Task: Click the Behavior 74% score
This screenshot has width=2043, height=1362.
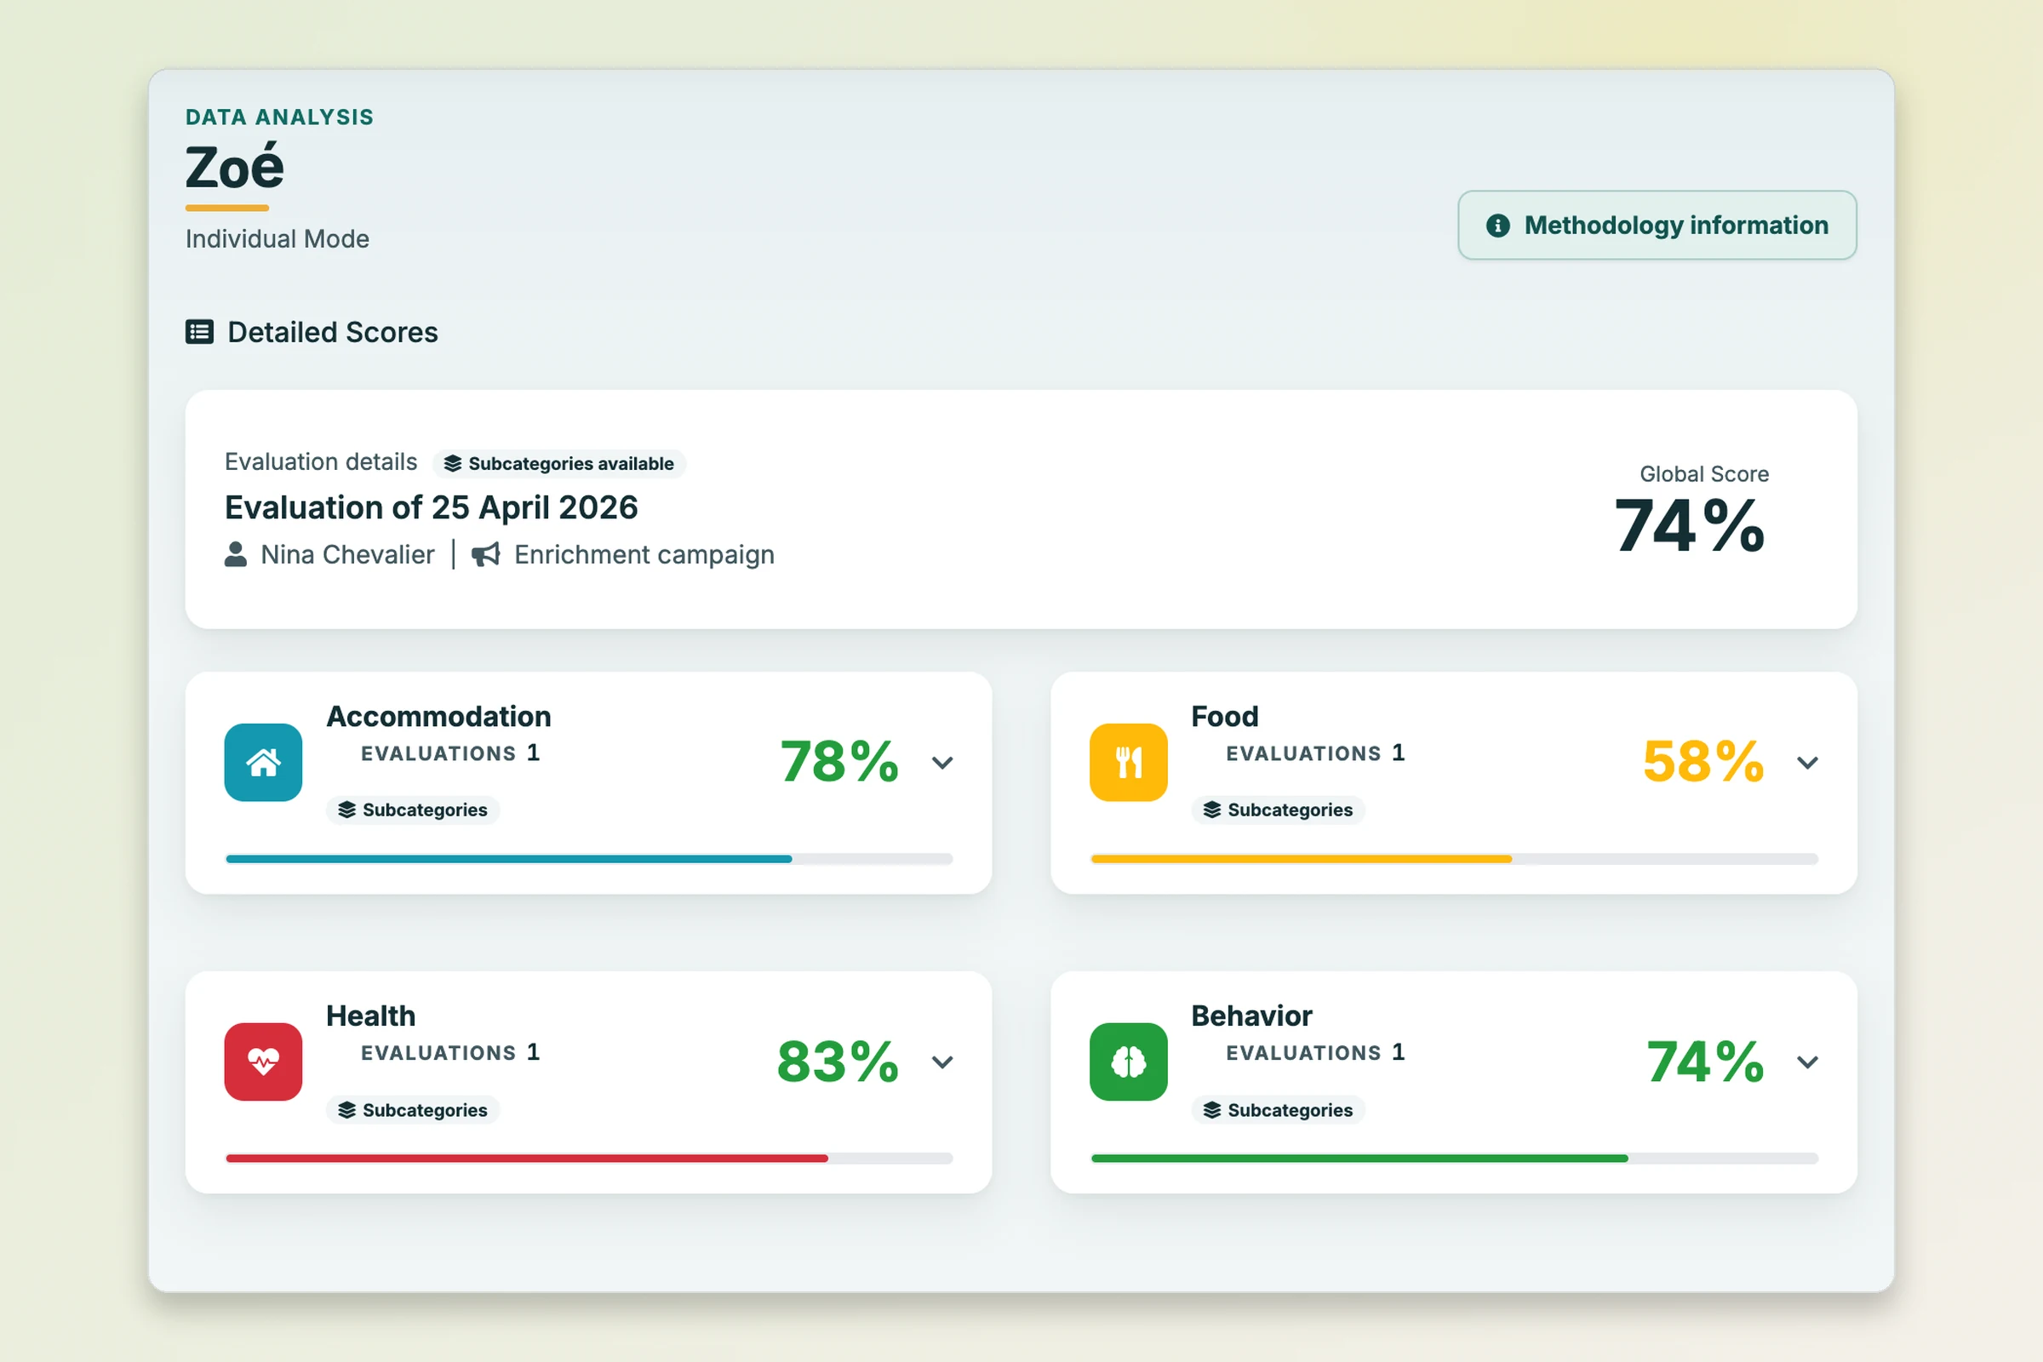Action: point(1705,1062)
